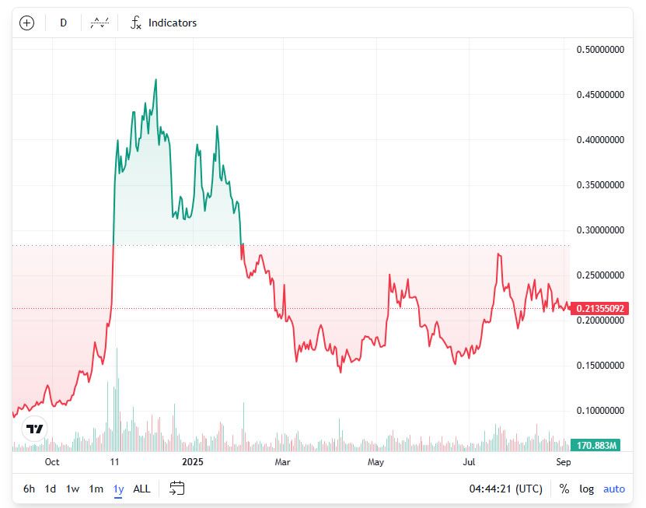Switch to the 1w time range
This screenshot has height=508, width=646.
click(x=72, y=489)
